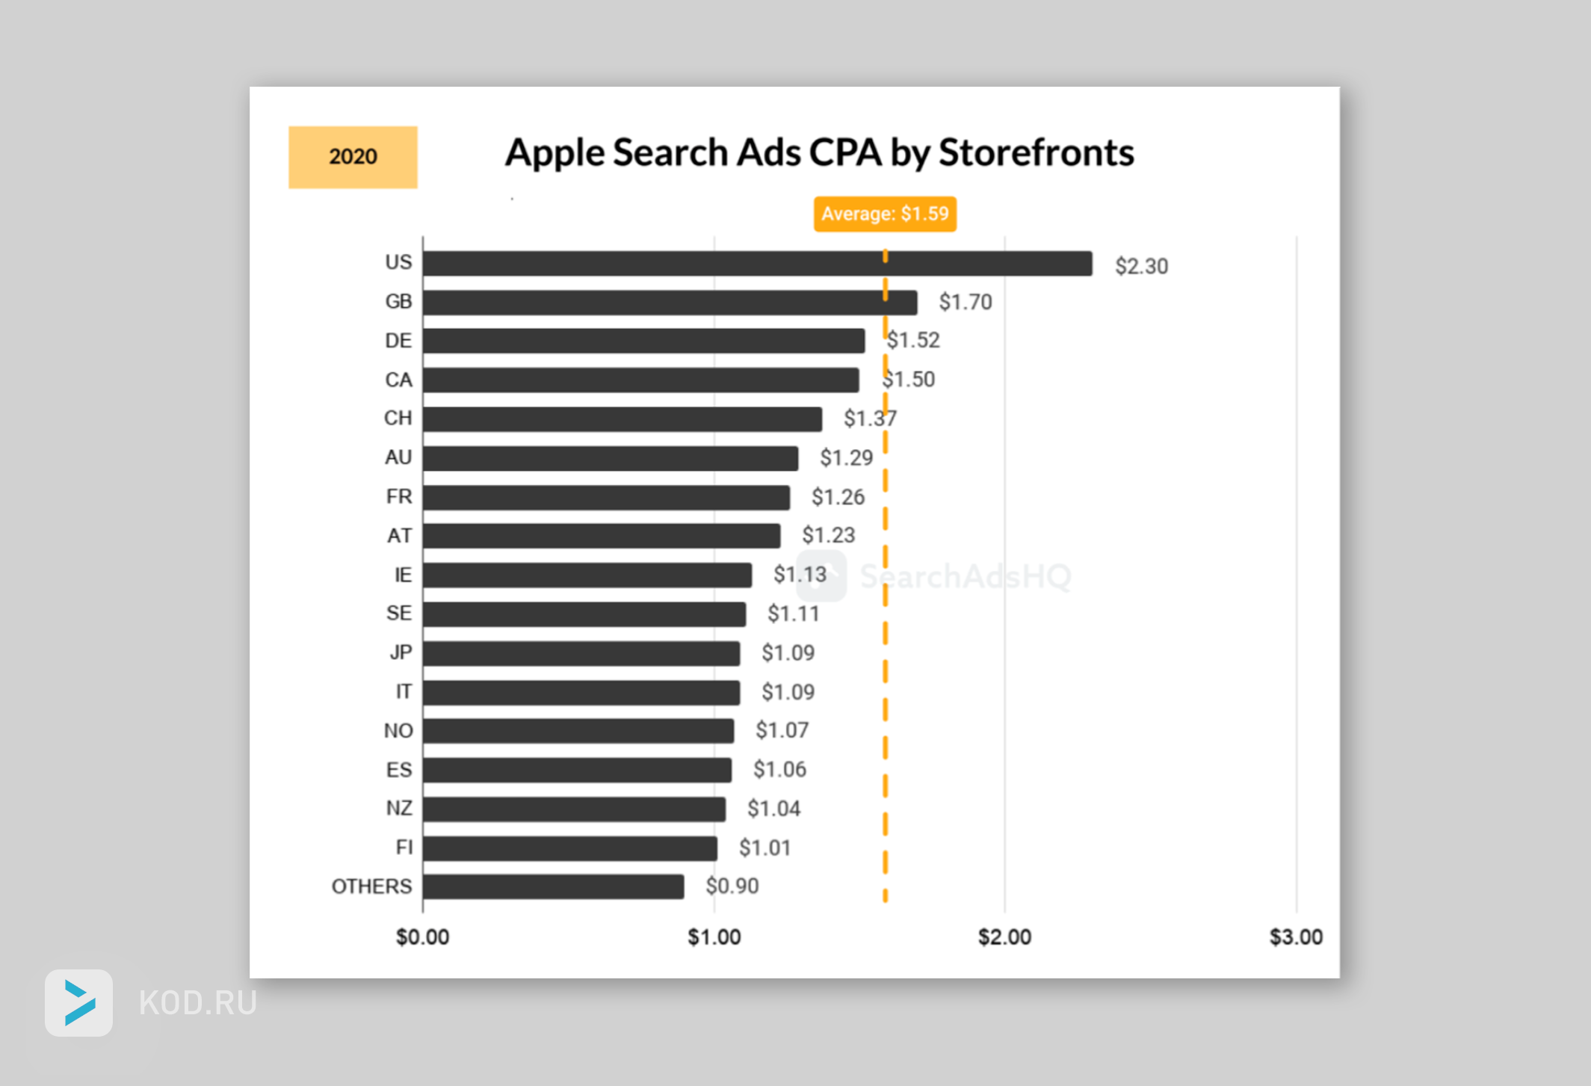Click the SearchAdsHQ watermark text

[966, 576]
